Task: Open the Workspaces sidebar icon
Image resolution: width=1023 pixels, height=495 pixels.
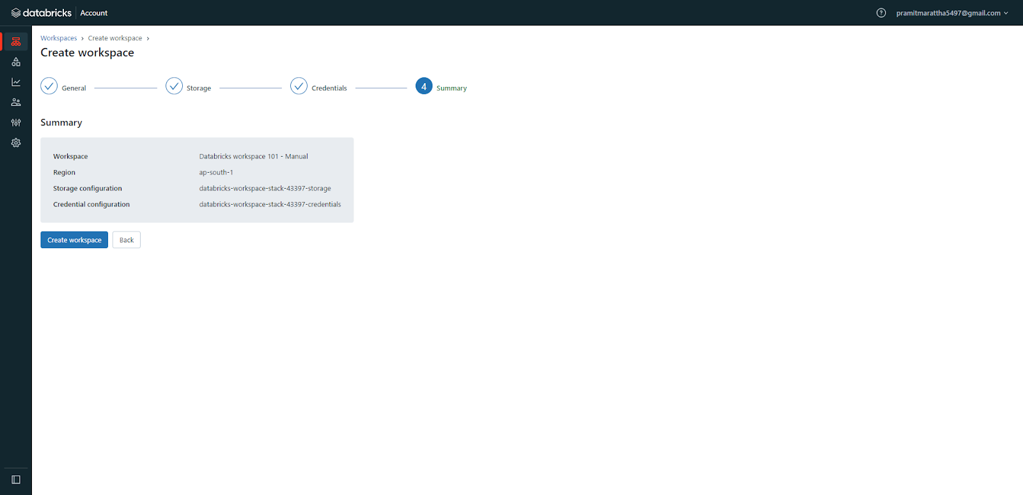Action: coord(16,42)
